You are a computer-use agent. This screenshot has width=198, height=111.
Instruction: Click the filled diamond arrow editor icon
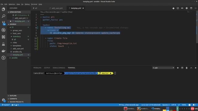point(187,8)
